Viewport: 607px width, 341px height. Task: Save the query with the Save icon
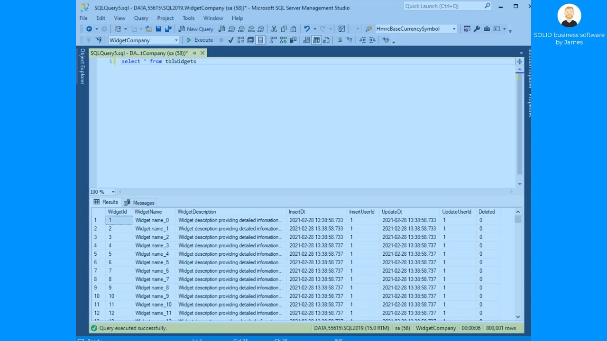[x=158, y=29]
